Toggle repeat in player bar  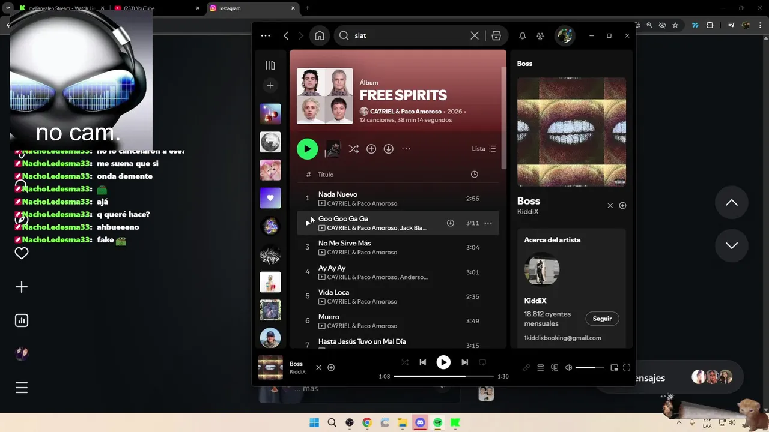[x=482, y=362]
